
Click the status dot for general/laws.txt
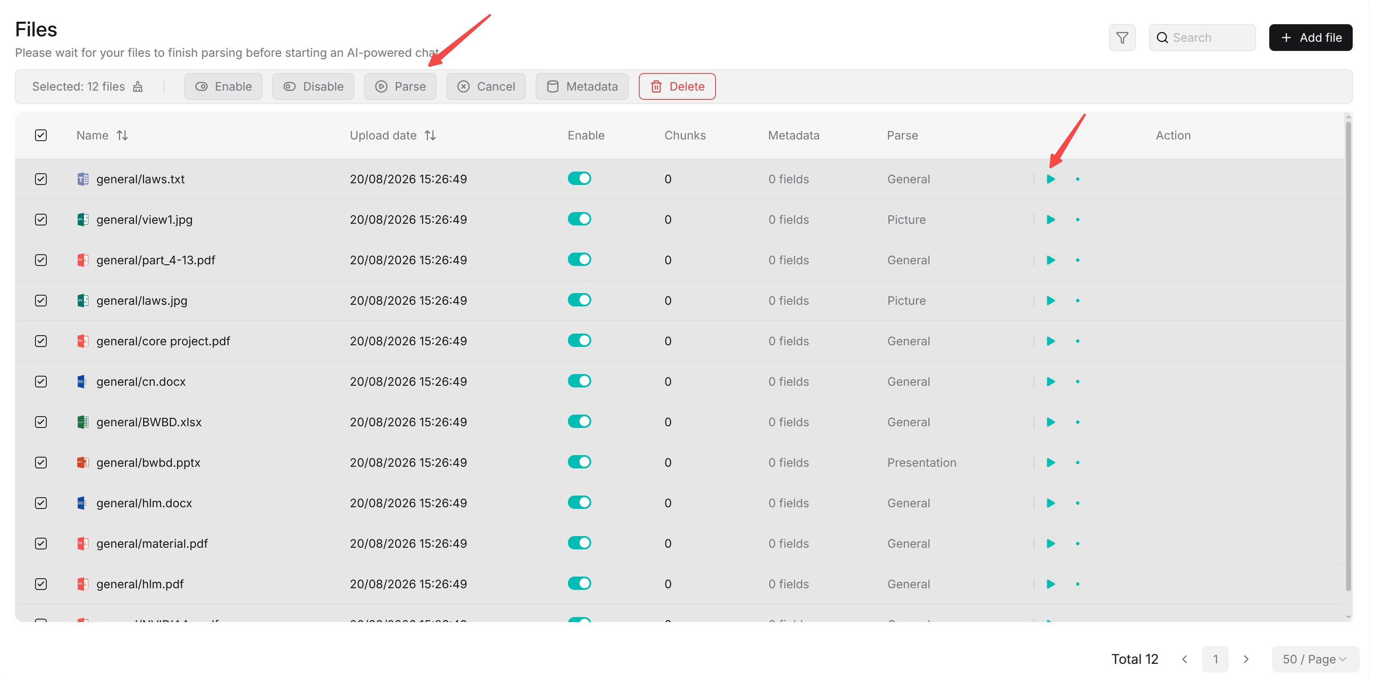(x=1077, y=179)
